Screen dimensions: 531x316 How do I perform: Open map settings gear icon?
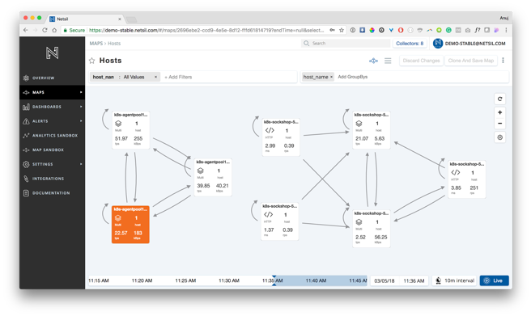pyautogui.click(x=500, y=137)
